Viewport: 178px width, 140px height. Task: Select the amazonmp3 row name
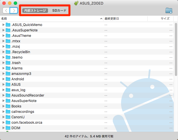point(21,74)
